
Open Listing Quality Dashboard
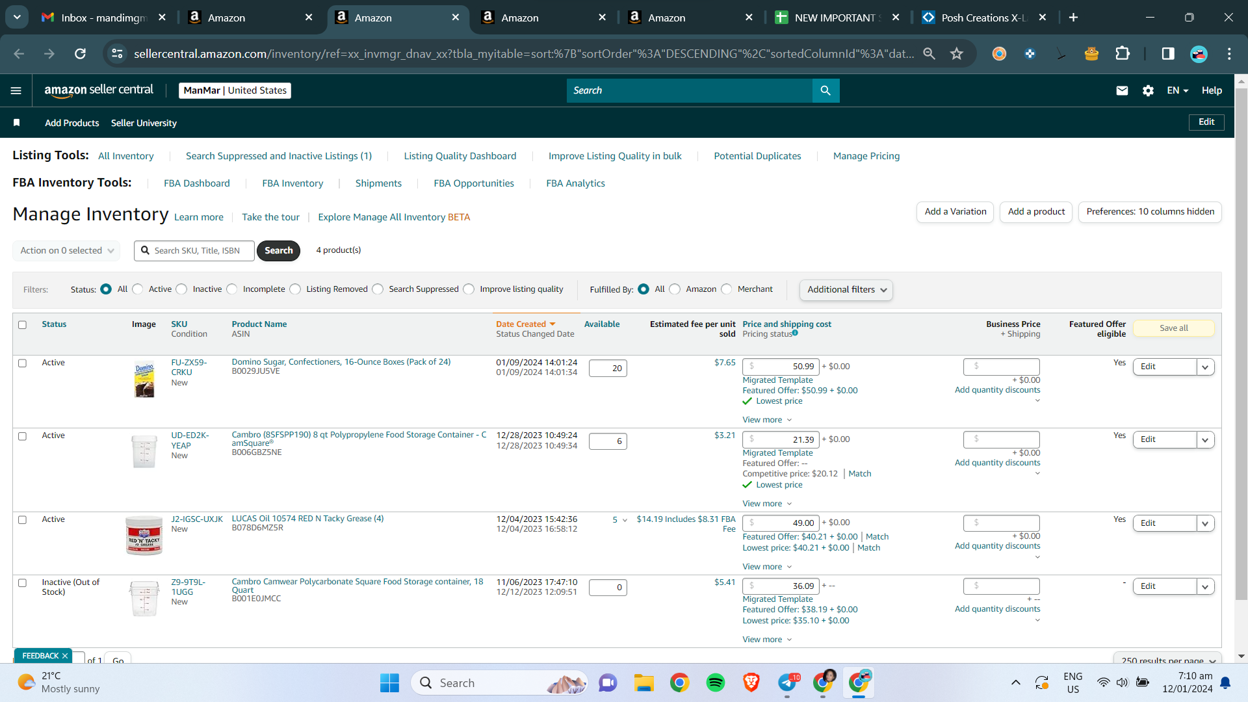coord(460,156)
